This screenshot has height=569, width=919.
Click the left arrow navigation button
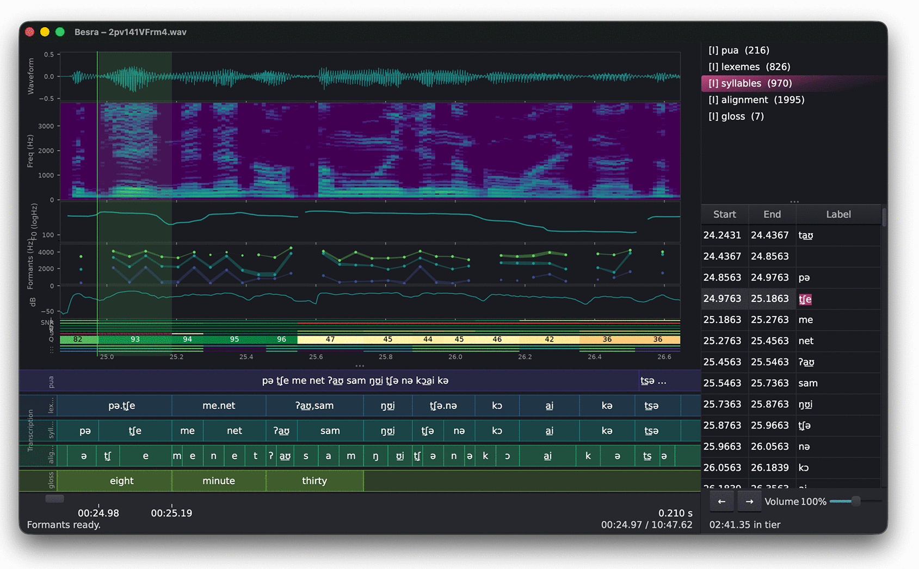(721, 502)
